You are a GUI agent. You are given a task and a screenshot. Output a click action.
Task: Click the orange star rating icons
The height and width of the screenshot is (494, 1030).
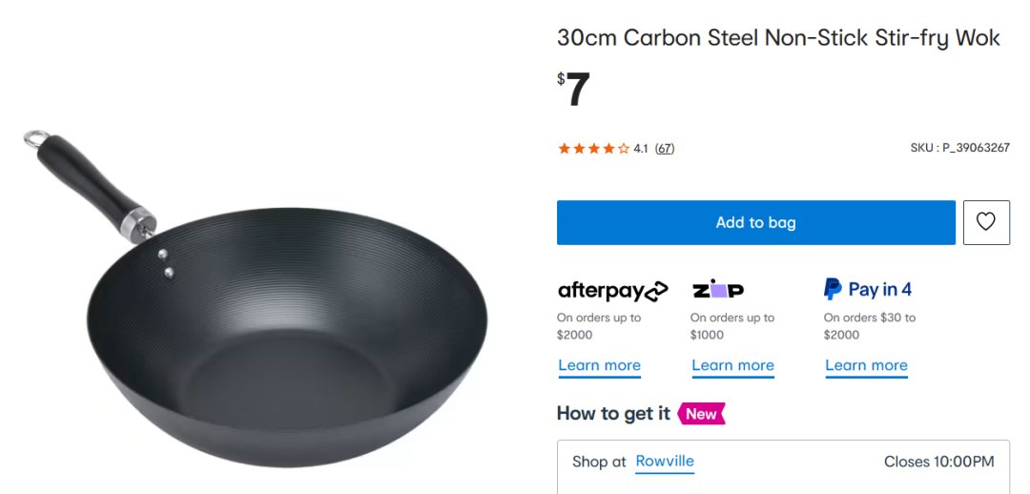point(593,149)
